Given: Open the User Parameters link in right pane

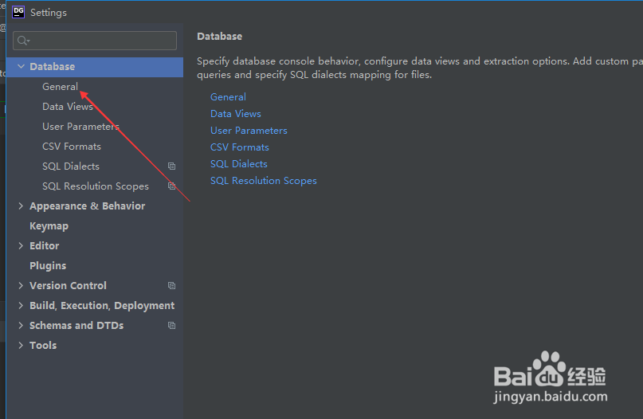Looking at the screenshot, I should tap(249, 131).
